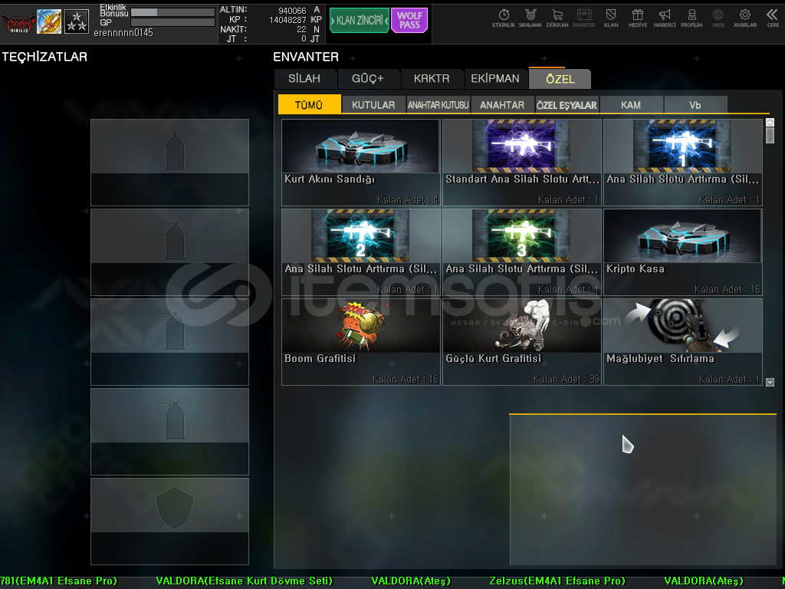Select the TÜMÜ filter tab
The image size is (785, 589).
310,104
